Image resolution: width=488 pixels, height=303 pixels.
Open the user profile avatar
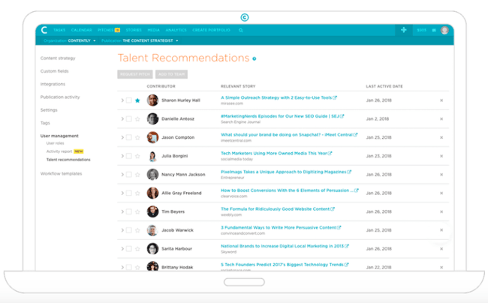pos(444,30)
